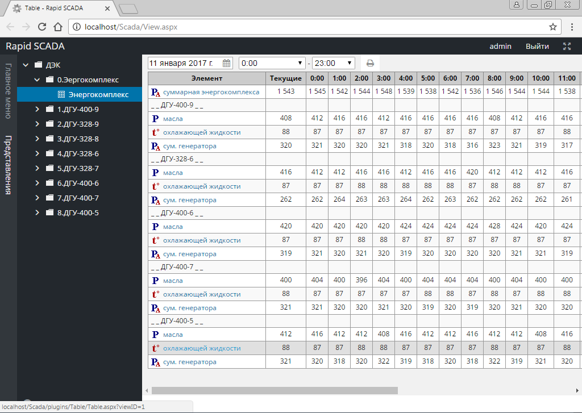Click the browser address bar
582x413 pixels.
click(x=315, y=27)
